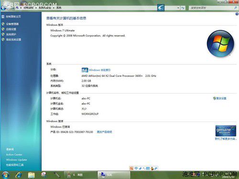The height and width of the screenshot is (179, 239).
Task: Click the 控制面板 breadcrumb item
Action: [x=29, y=8]
